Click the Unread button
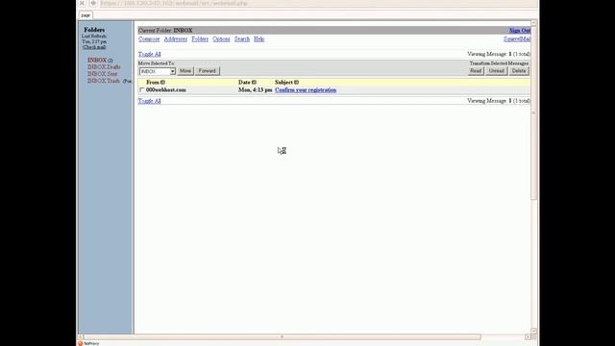 [x=497, y=71]
